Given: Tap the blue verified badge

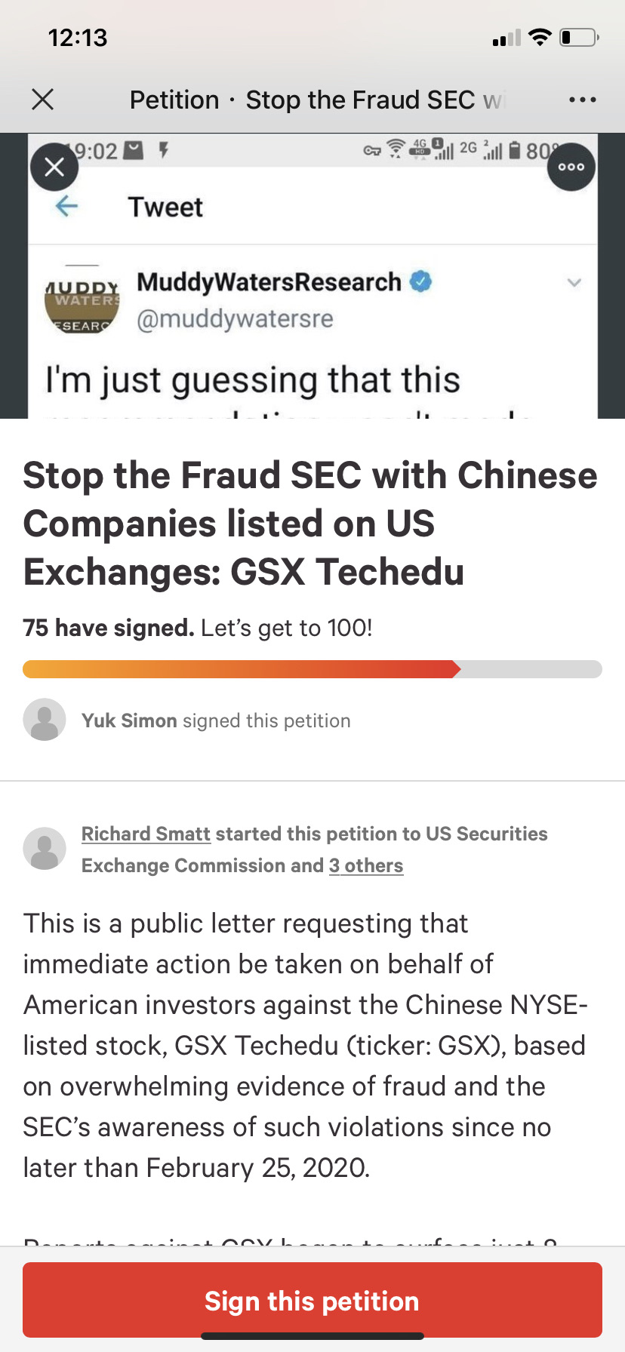Looking at the screenshot, I should point(420,281).
